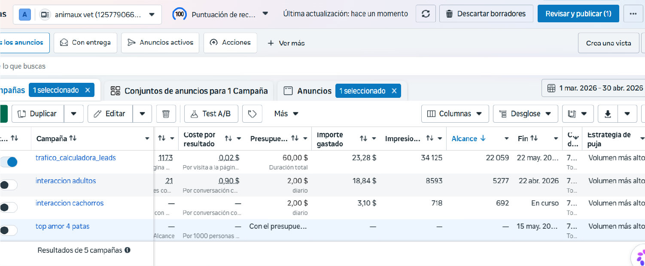
Task: Click the Descartar borradores button
Action: click(x=486, y=14)
